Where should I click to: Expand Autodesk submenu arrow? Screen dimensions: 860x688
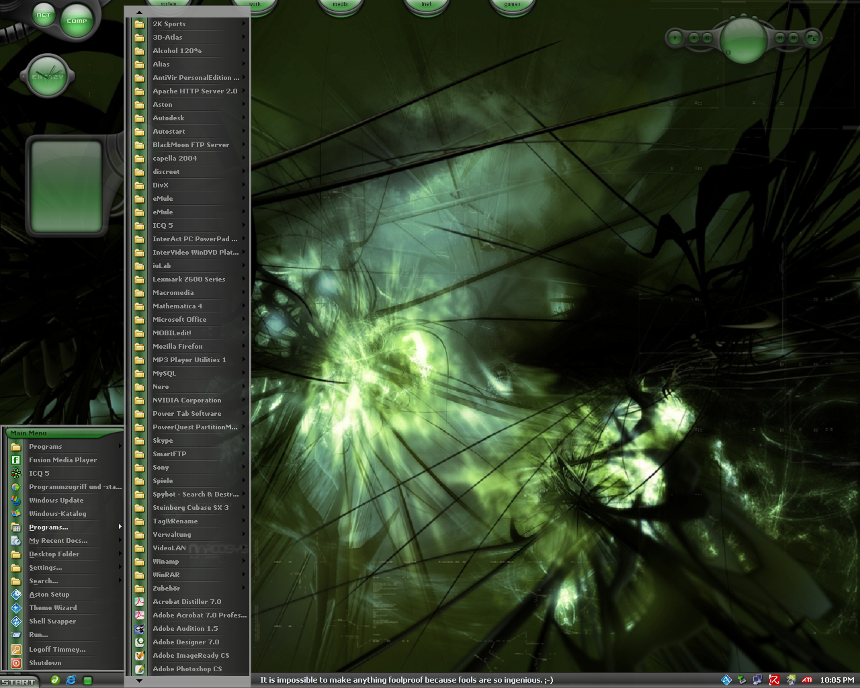point(244,118)
